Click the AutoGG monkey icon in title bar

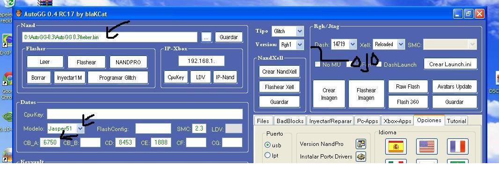coord(19,14)
